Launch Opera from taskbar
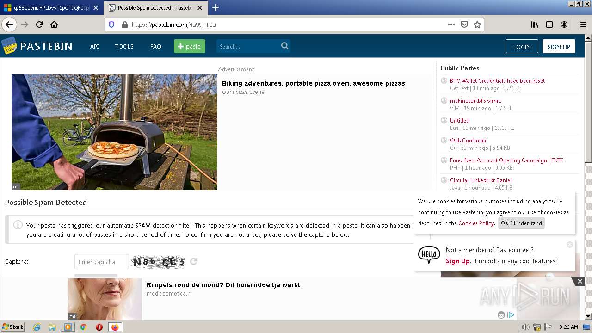This screenshot has height=333, width=592. tap(99, 327)
